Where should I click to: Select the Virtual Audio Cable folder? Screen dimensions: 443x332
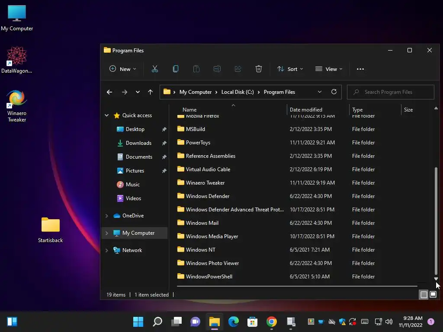pyautogui.click(x=208, y=169)
